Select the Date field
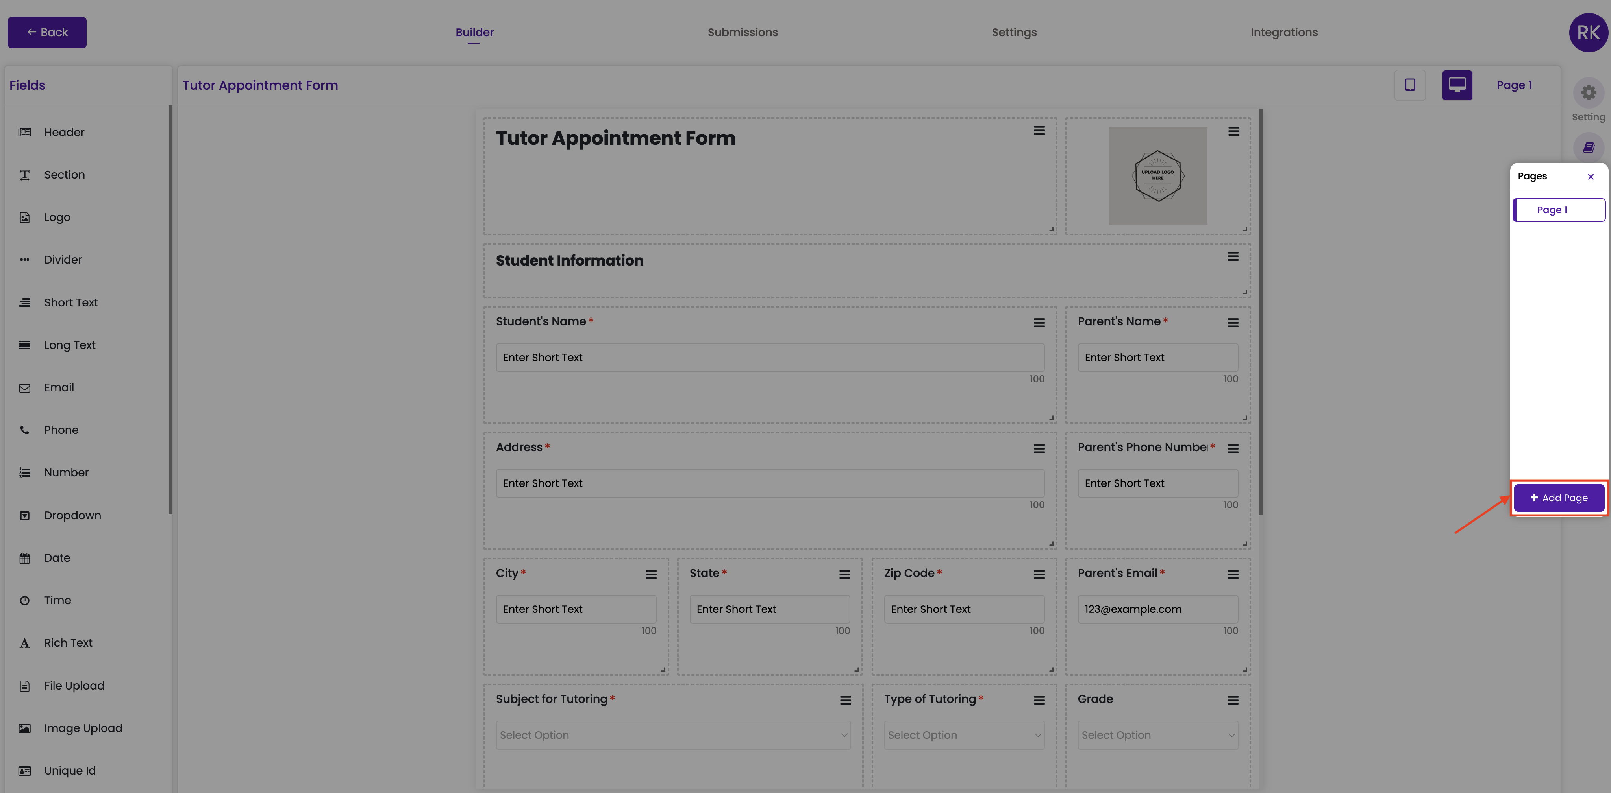This screenshot has width=1611, height=793. [57, 558]
